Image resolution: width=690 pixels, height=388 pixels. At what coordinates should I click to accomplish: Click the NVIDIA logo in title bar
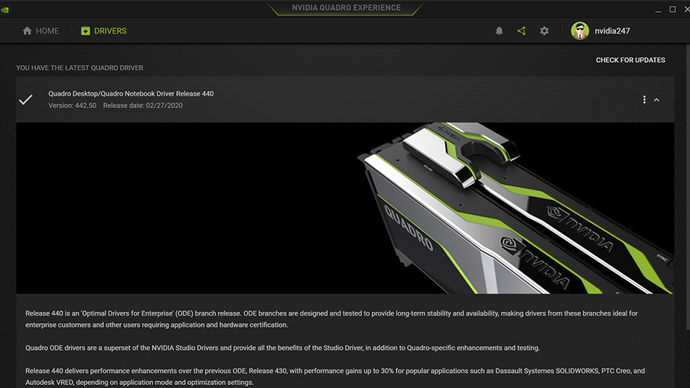point(4,10)
